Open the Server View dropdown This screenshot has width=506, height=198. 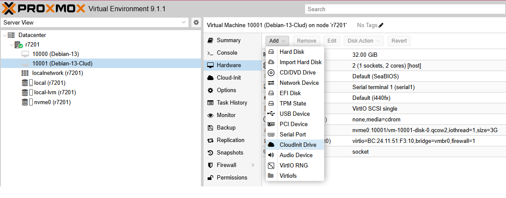184,22
